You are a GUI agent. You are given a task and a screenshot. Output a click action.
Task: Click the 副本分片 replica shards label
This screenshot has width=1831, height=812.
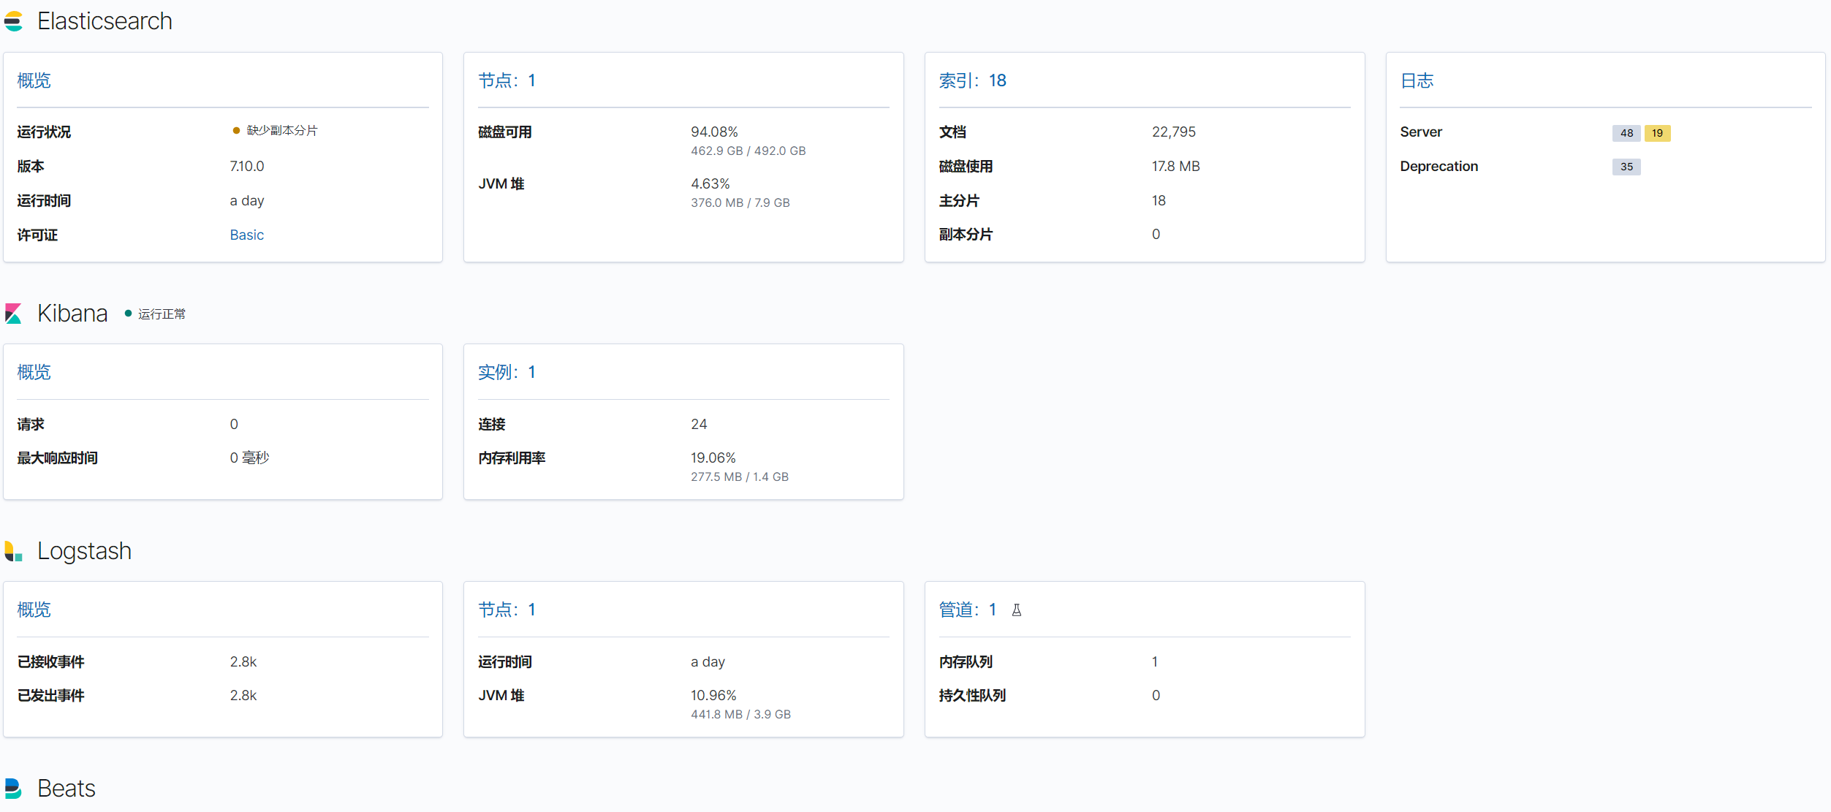966,235
